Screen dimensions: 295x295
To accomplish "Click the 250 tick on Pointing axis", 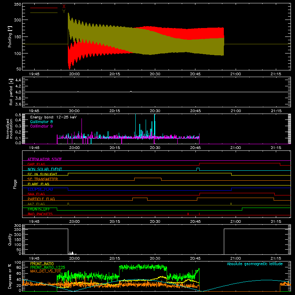I will (x=17, y=4).
